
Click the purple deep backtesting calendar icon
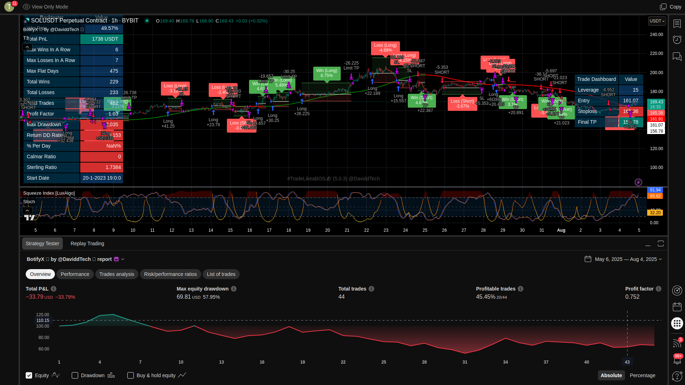pos(116,259)
